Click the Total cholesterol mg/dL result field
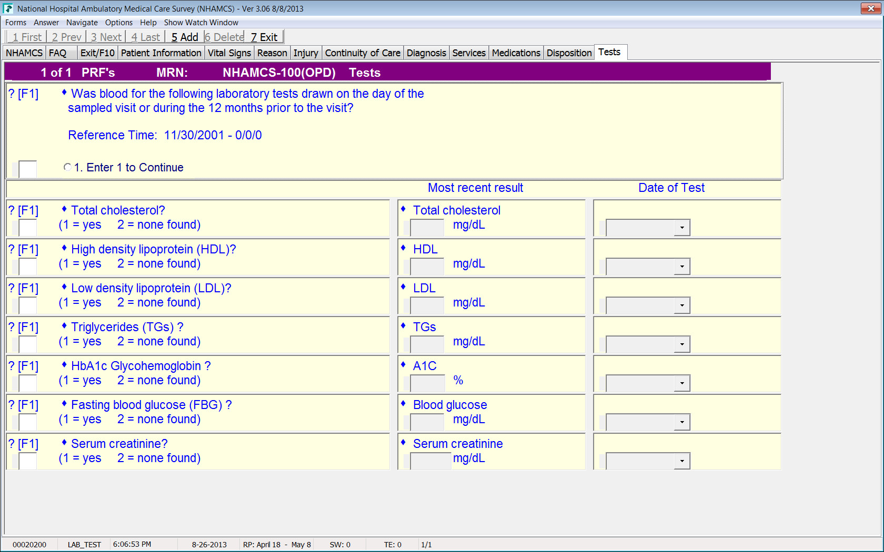This screenshot has height=552, width=884. tap(427, 228)
